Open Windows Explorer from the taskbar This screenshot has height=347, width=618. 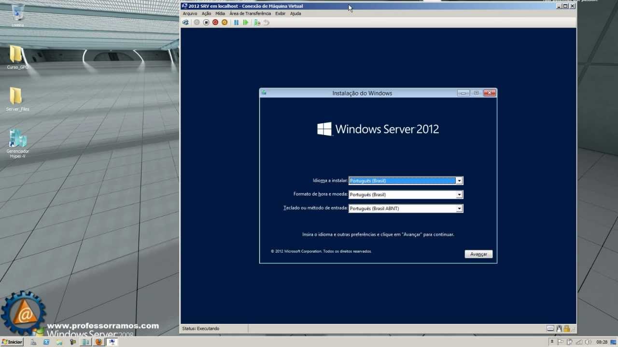pyautogui.click(x=60, y=342)
